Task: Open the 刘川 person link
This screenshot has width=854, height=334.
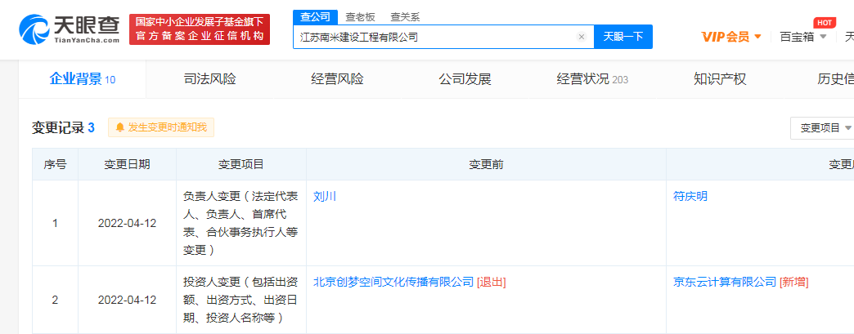Action: [325, 197]
